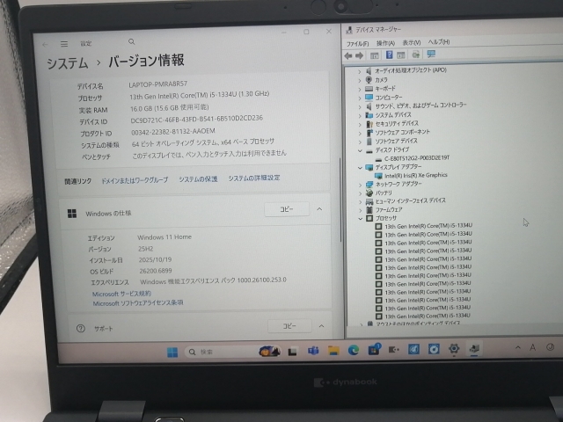Open ヘルプ(H) menu in Device Manager

(438, 42)
